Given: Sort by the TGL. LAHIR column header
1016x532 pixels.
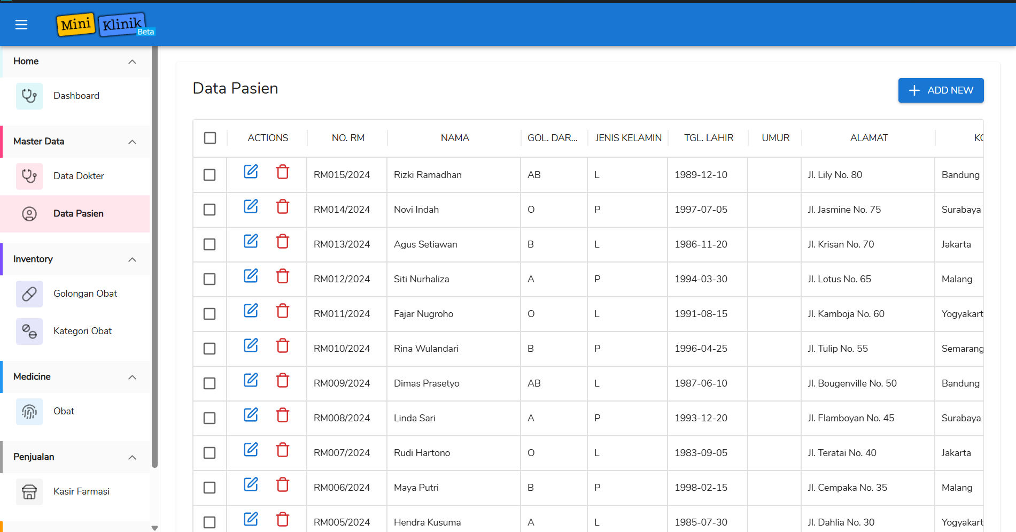Looking at the screenshot, I should click(x=709, y=138).
